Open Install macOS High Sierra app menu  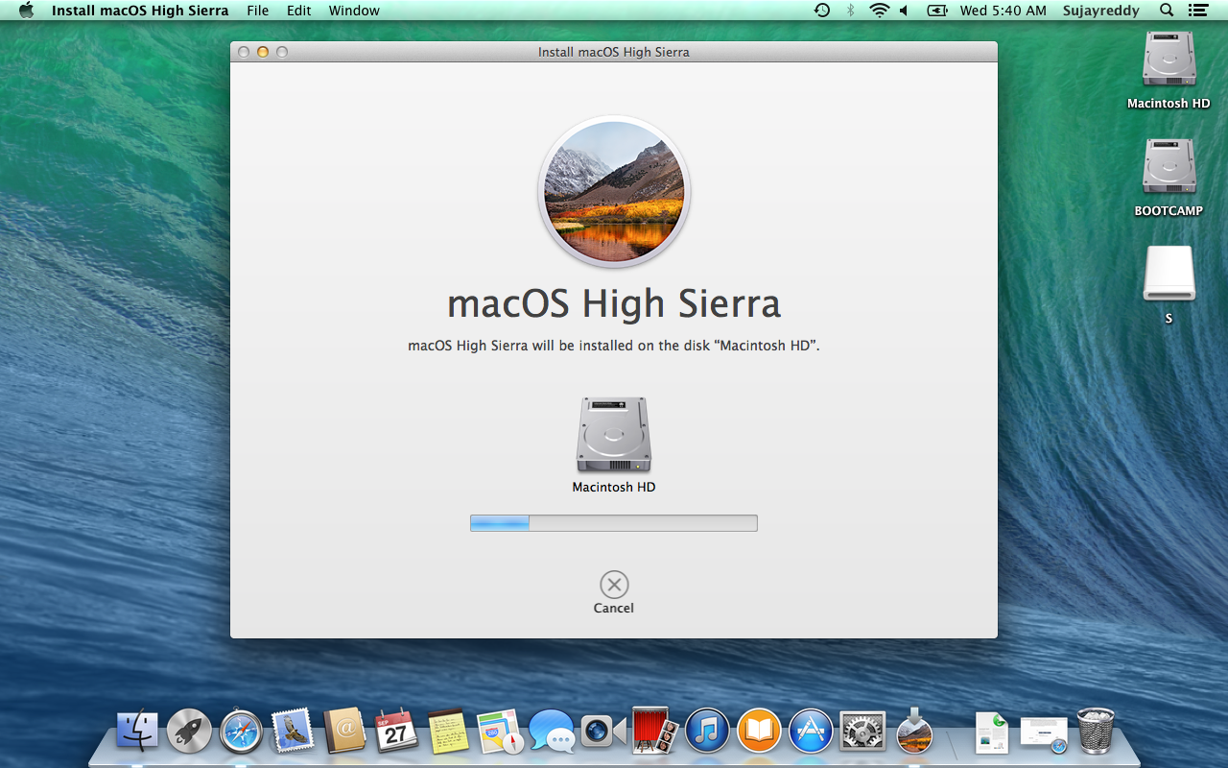point(140,11)
